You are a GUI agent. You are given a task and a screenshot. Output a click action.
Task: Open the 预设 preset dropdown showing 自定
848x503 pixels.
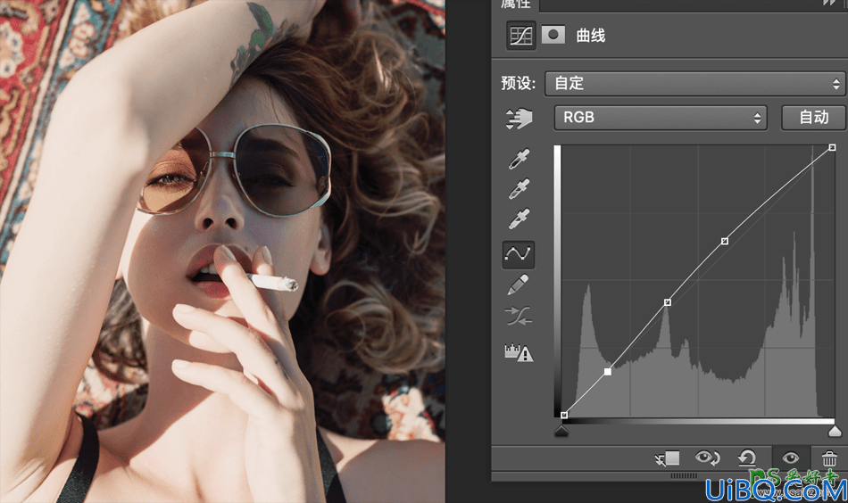pyautogui.click(x=694, y=83)
